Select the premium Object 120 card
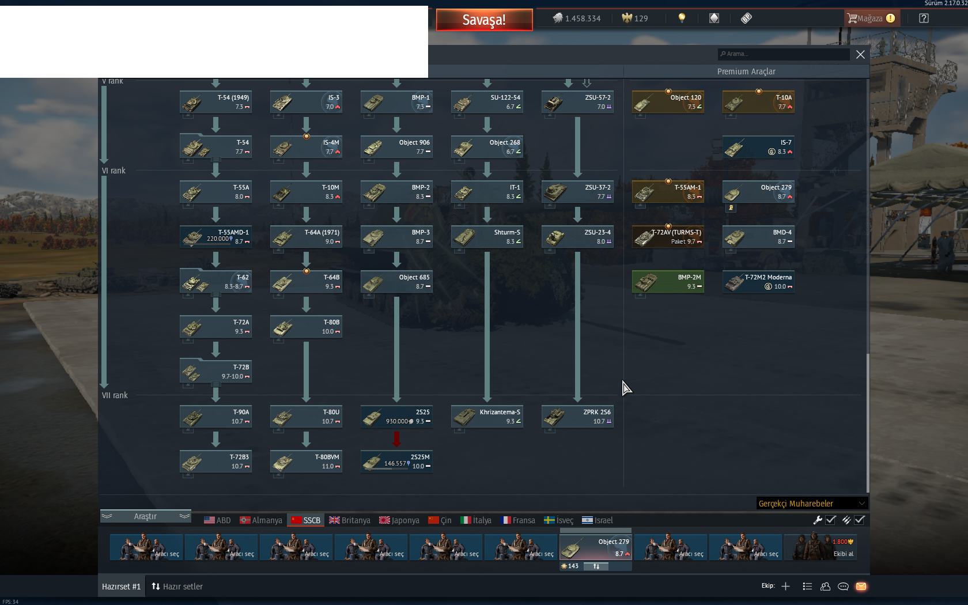This screenshot has height=605, width=968. point(668,102)
